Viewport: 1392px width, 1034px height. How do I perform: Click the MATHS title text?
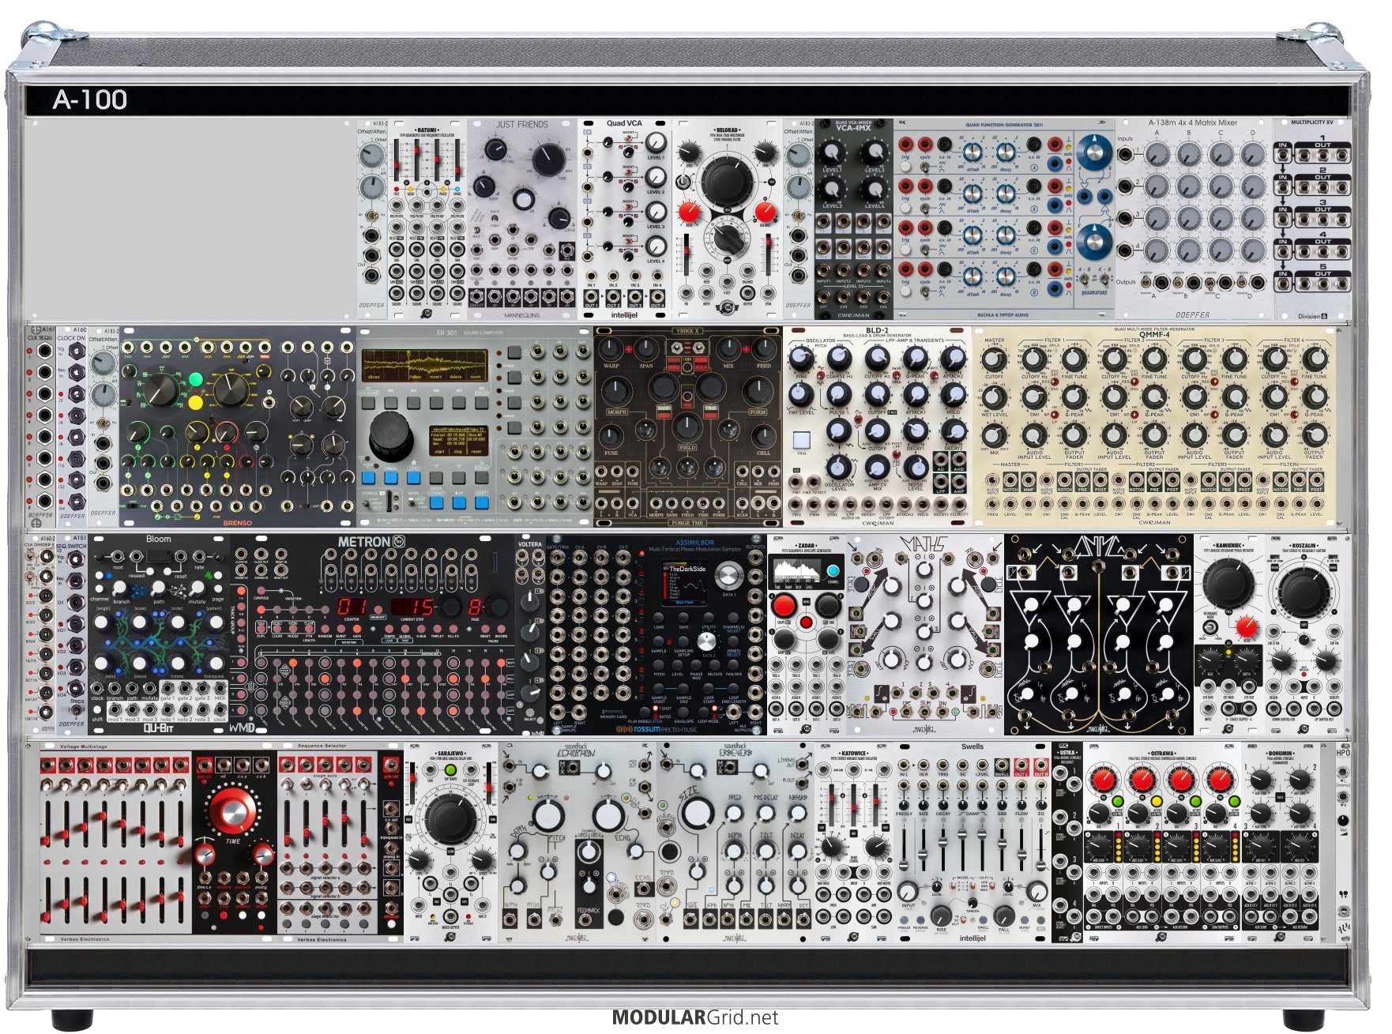924,544
